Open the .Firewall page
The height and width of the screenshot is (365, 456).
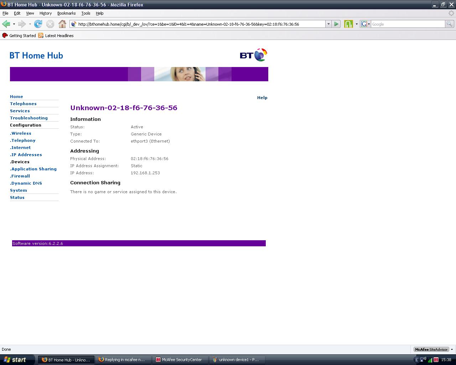coord(20,176)
